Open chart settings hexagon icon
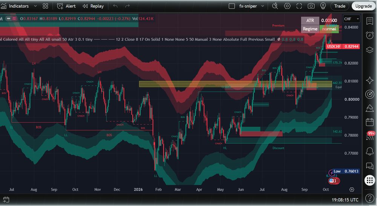The width and height of the screenshot is (377, 206). pyautogui.click(x=287, y=6)
